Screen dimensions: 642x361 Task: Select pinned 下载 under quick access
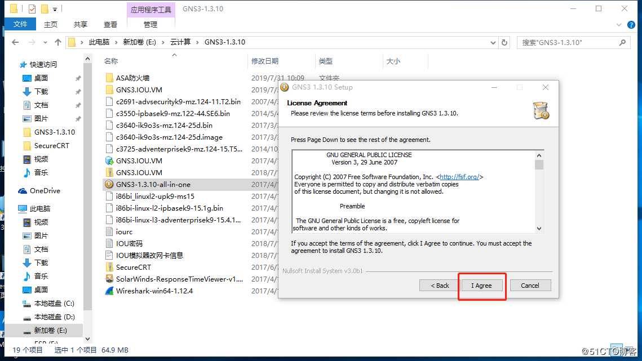41,91
